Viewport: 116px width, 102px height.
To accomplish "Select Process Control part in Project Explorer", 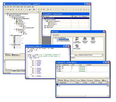I will 51,20.
